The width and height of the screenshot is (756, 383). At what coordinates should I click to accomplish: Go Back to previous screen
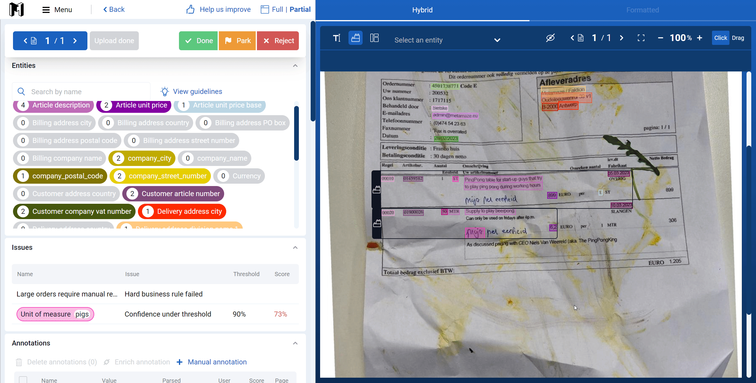click(x=114, y=9)
